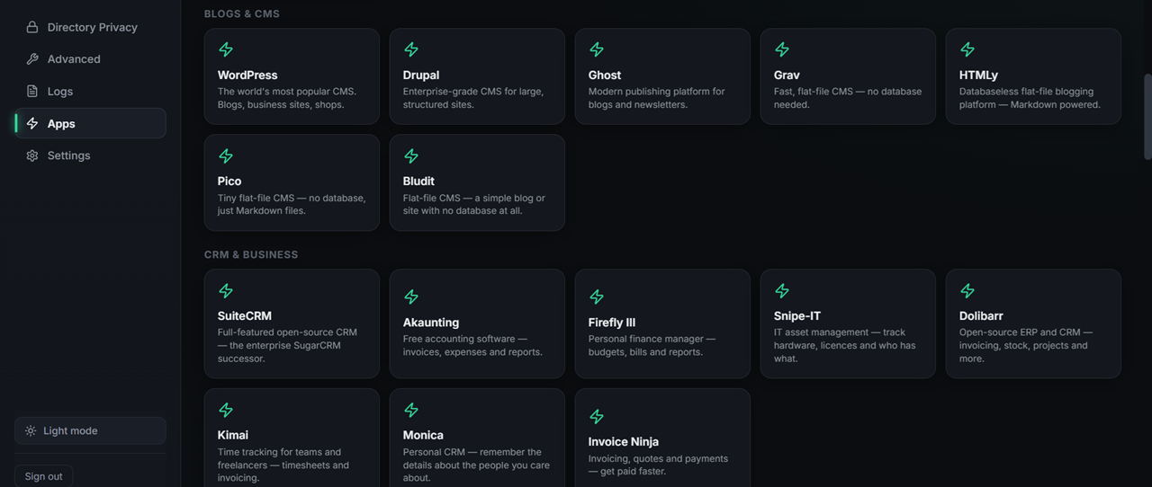1152x487 pixels.
Task: Click the gear icon beside Settings
Action: click(32, 155)
